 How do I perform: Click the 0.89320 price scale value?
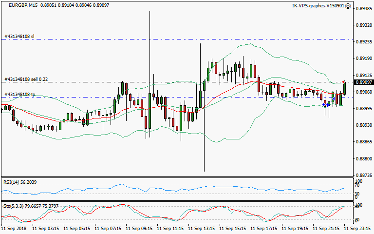pyautogui.click(x=364, y=25)
